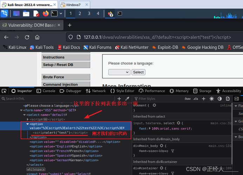This screenshot has width=243, height=175.
Task: Switch to the Network devtools tab
Action: (x=96, y=91)
